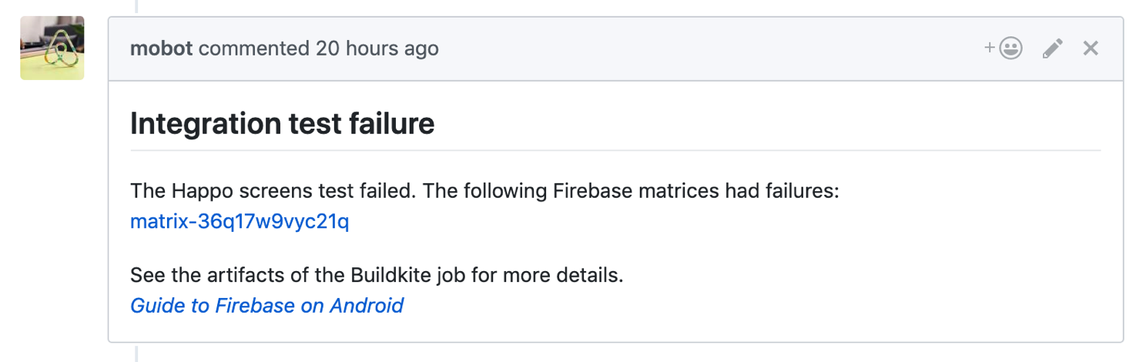Image resolution: width=1146 pixels, height=362 pixels.
Task: Open the '20 hours ago' timestamp permalink
Action: (x=377, y=49)
